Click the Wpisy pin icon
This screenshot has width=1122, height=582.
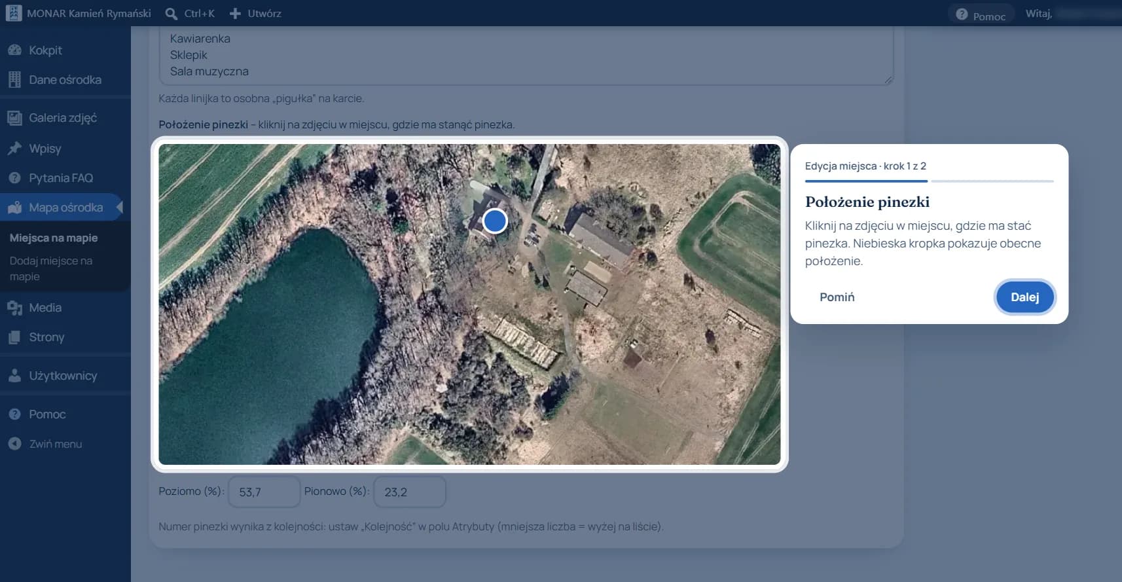[x=14, y=149]
